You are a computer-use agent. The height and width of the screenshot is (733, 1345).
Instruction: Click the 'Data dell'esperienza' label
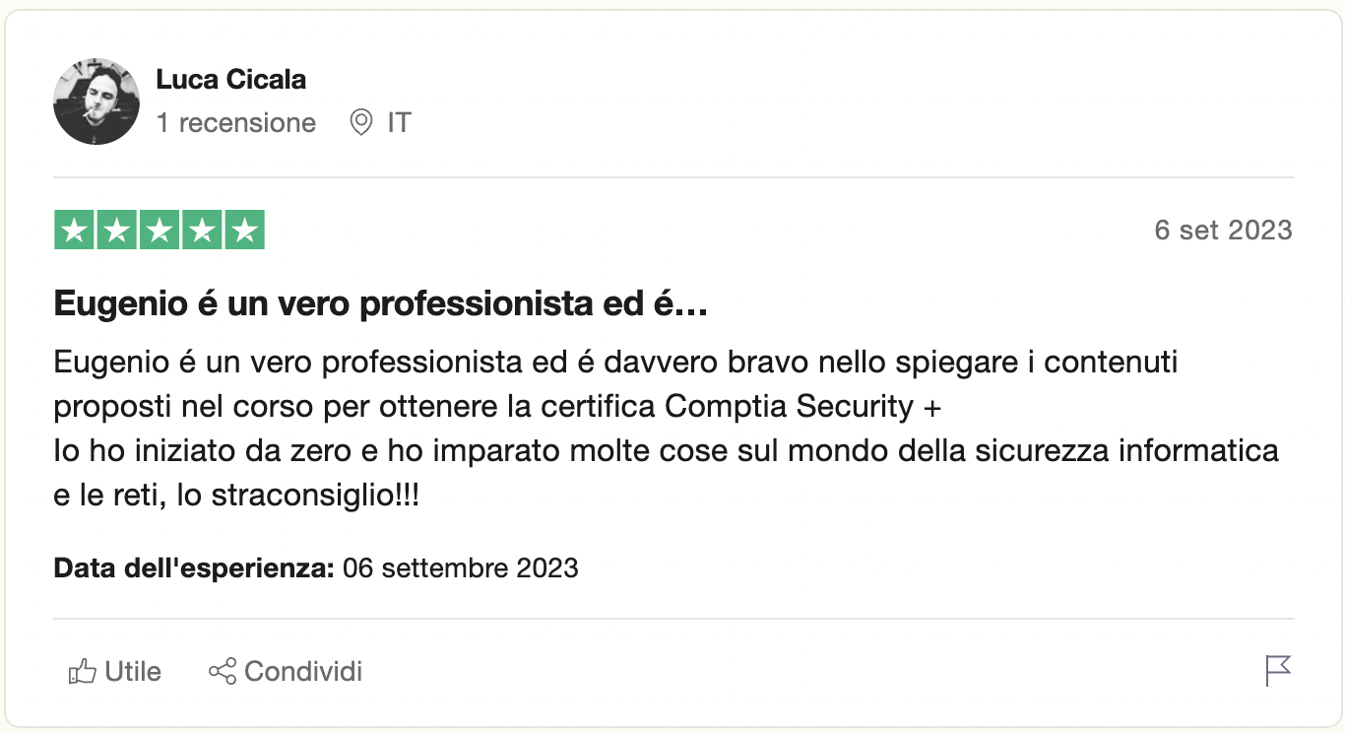click(x=194, y=568)
